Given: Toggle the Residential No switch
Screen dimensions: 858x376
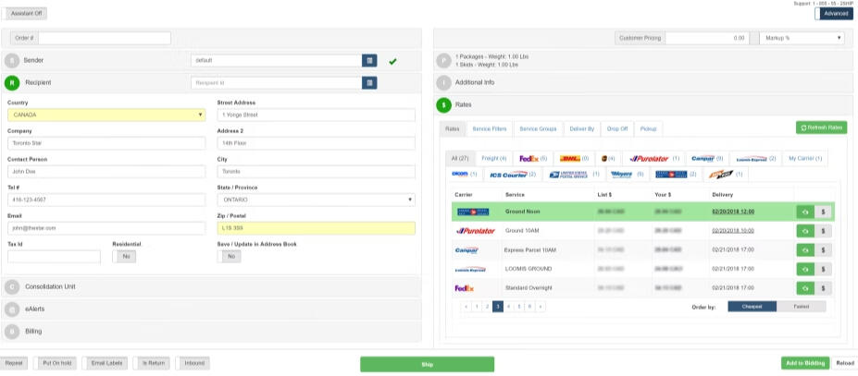Looking at the screenshot, I should [x=126, y=256].
